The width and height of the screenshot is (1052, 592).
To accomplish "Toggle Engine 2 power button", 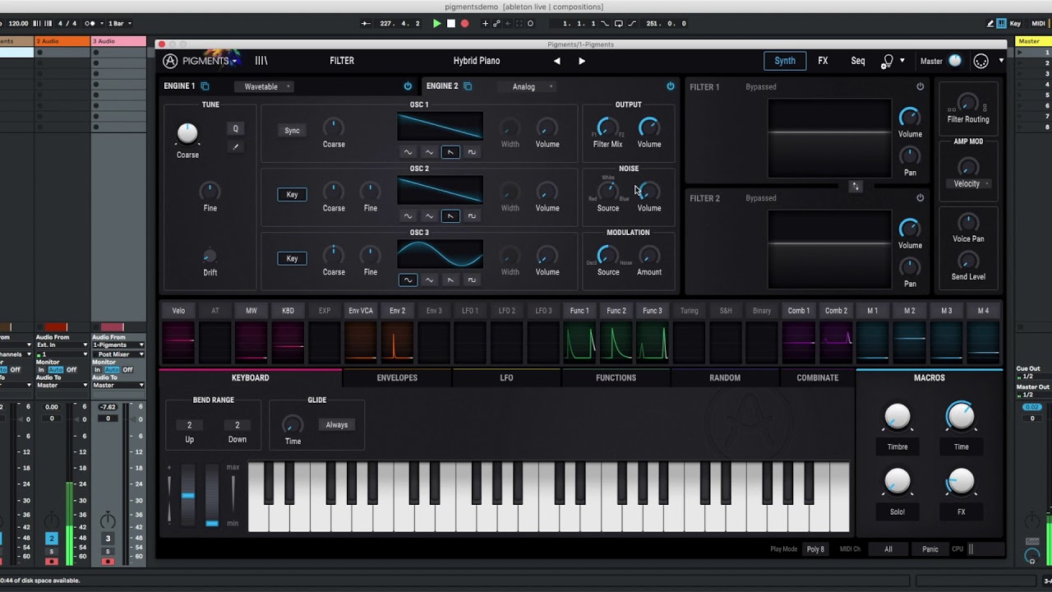I will (x=671, y=86).
